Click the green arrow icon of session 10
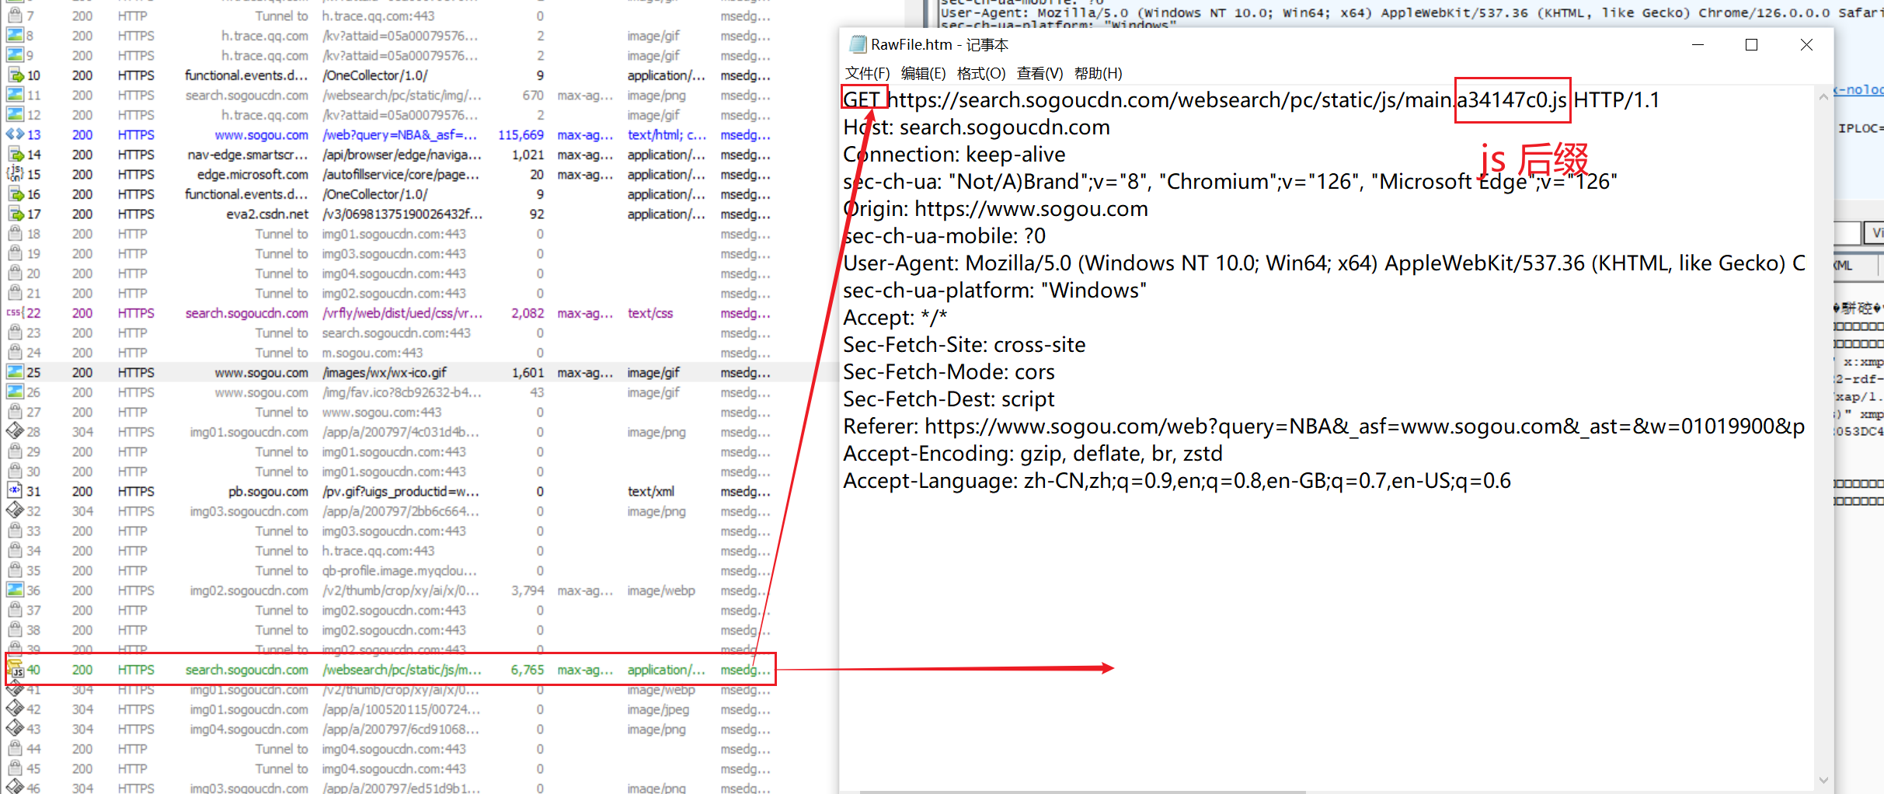Image resolution: width=1884 pixels, height=794 pixels. click(x=15, y=75)
